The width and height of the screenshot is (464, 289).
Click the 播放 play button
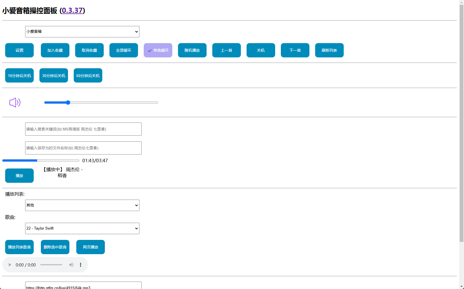19,176
